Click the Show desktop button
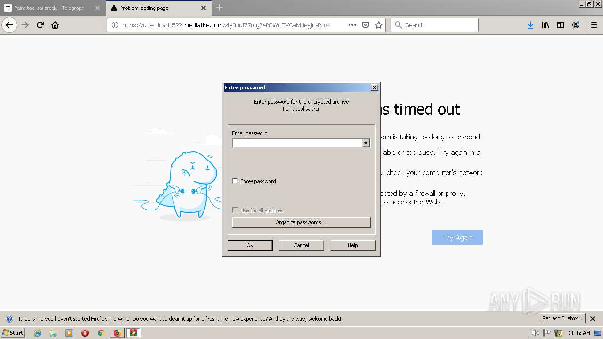 click(x=598, y=333)
